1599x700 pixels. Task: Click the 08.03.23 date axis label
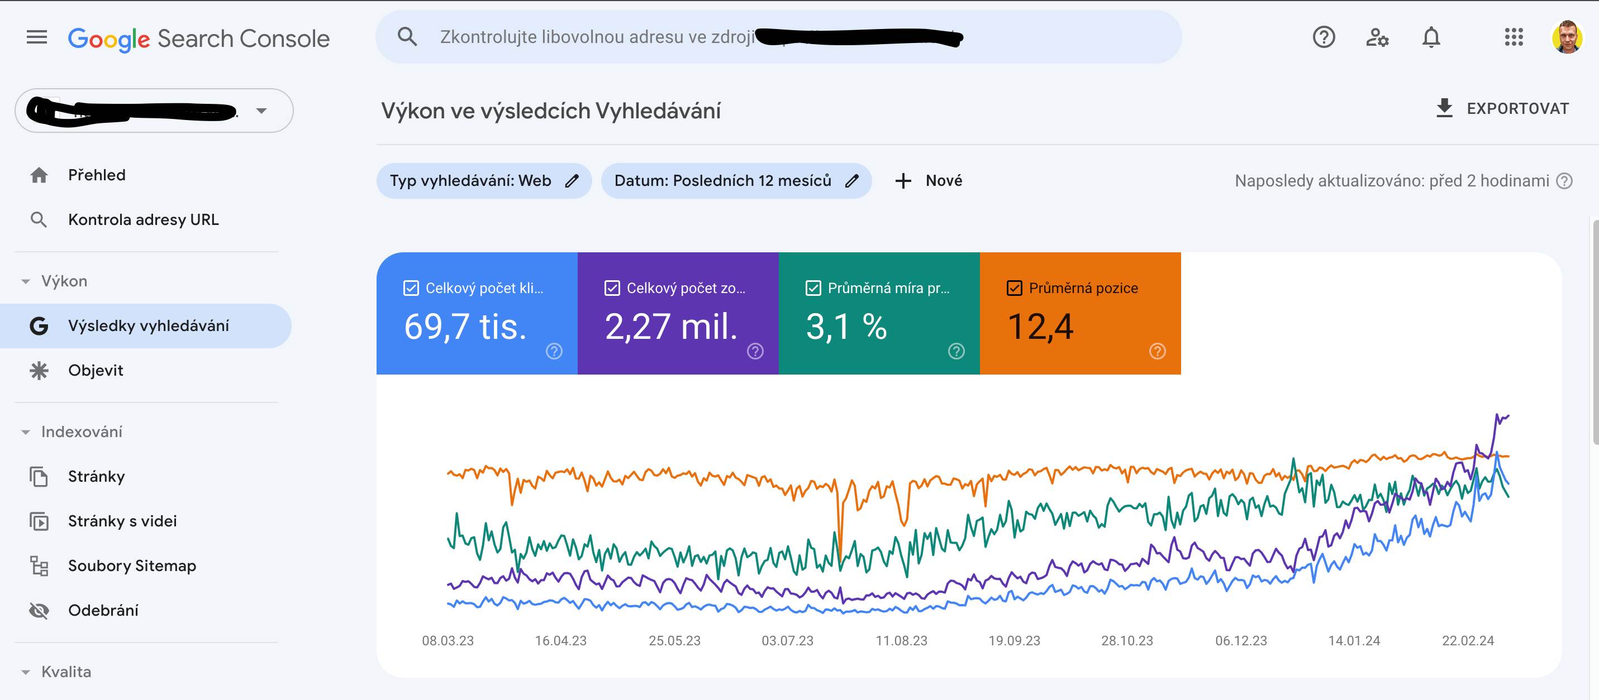pyautogui.click(x=448, y=640)
